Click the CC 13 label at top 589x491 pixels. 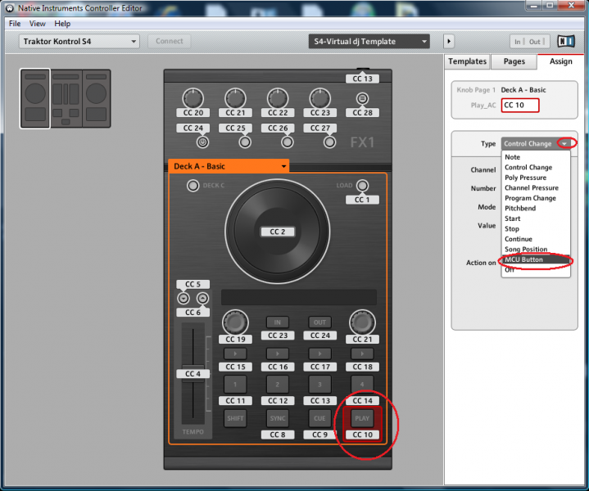click(x=362, y=79)
